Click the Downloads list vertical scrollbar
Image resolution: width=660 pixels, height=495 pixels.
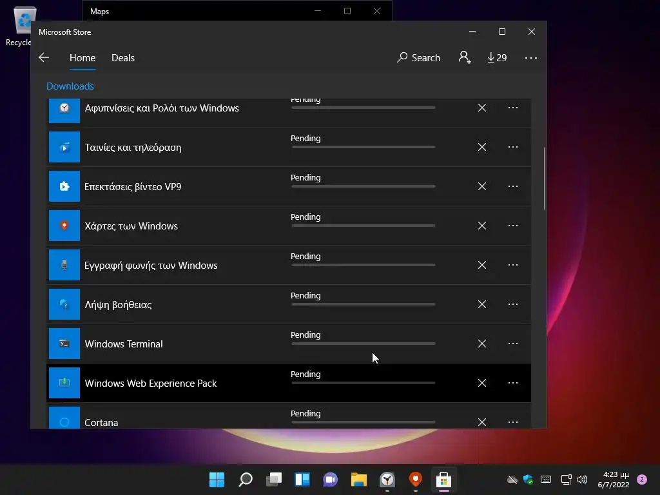(545, 179)
